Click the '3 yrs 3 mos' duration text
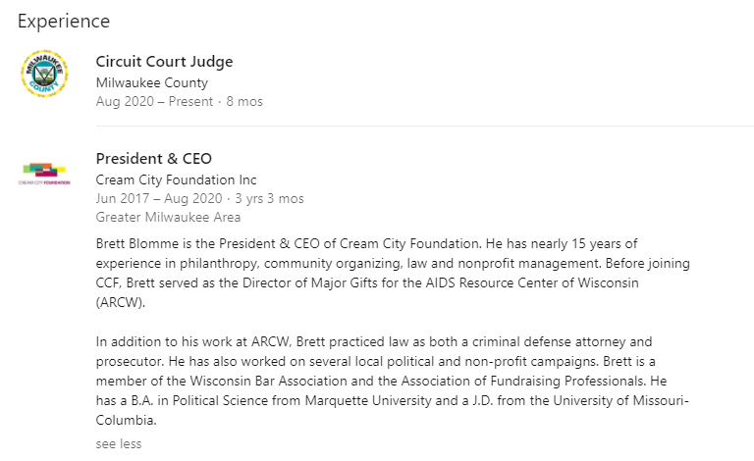 (269, 198)
